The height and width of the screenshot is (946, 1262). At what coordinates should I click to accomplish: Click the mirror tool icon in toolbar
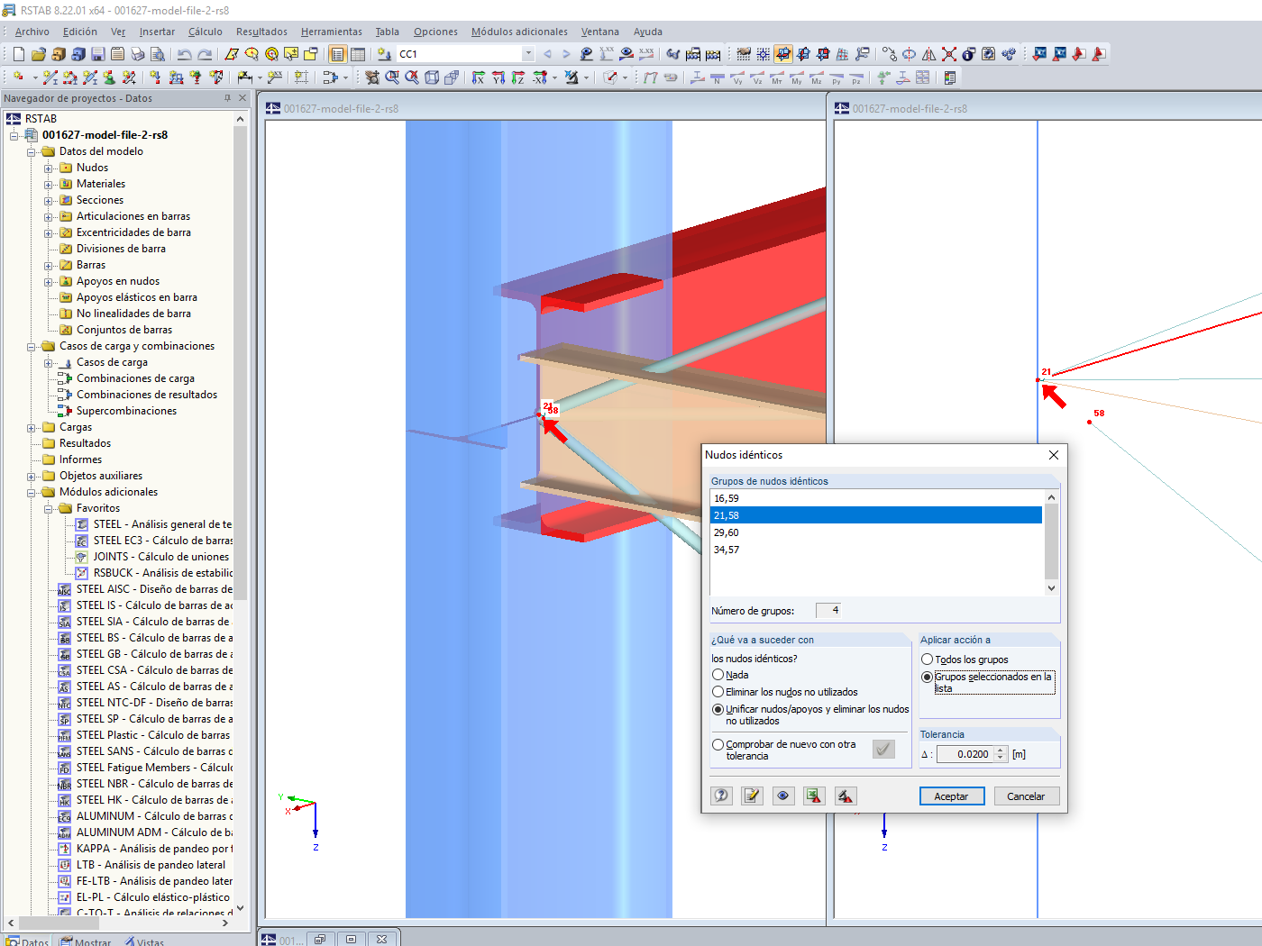[x=929, y=54]
